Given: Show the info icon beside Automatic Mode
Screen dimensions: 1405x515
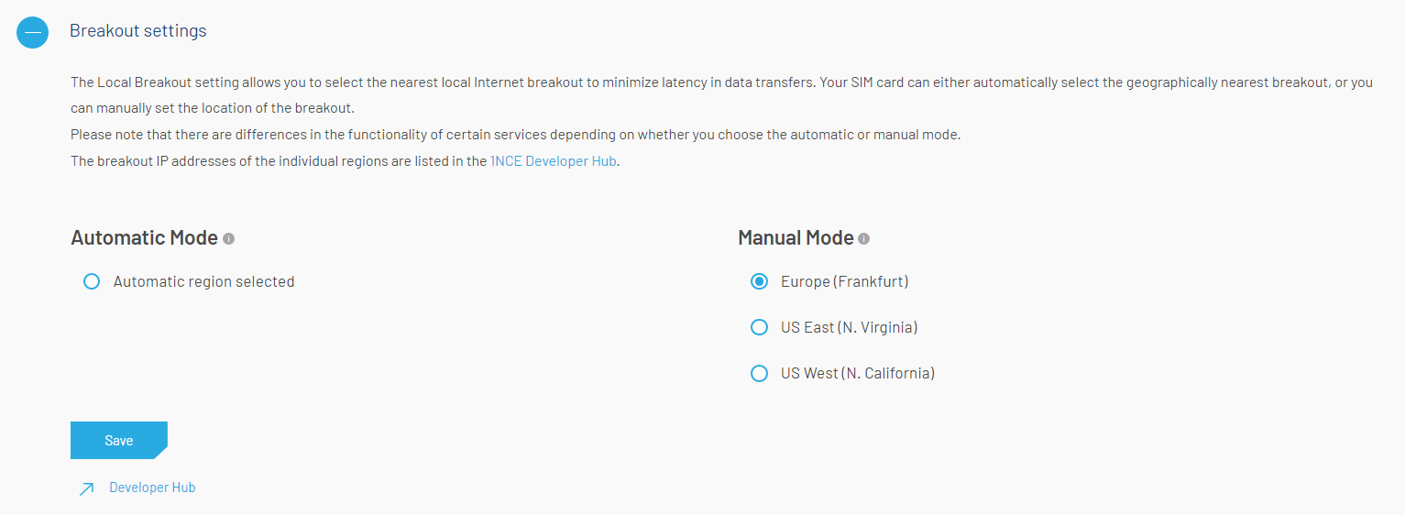Looking at the screenshot, I should [229, 239].
